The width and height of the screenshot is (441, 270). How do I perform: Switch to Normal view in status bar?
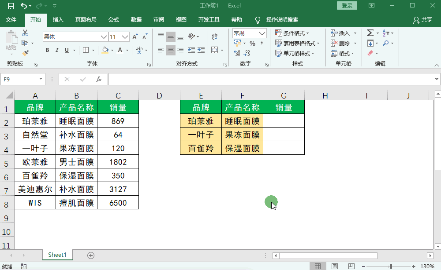pyautogui.click(x=318, y=266)
